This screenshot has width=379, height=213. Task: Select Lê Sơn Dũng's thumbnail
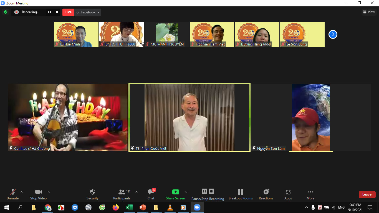pyautogui.click(x=302, y=34)
